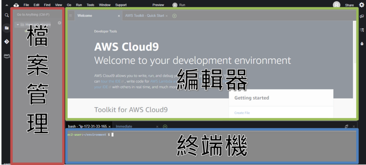Viewport: 366px width, 165px height.
Task: Open the Window menu
Action: pyautogui.click(x=105, y=5)
